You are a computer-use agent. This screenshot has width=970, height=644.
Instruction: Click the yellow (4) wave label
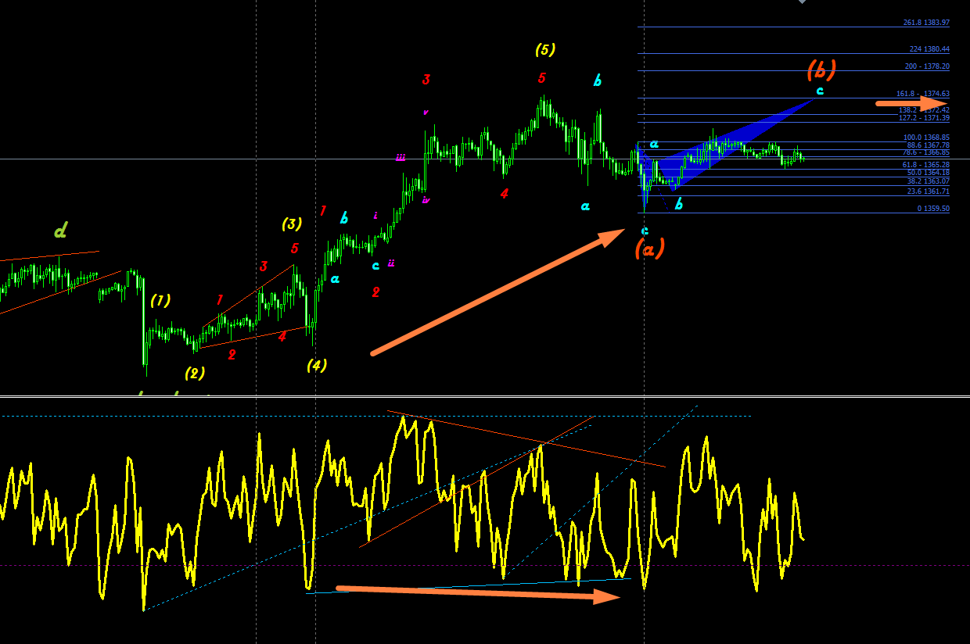pyautogui.click(x=317, y=365)
